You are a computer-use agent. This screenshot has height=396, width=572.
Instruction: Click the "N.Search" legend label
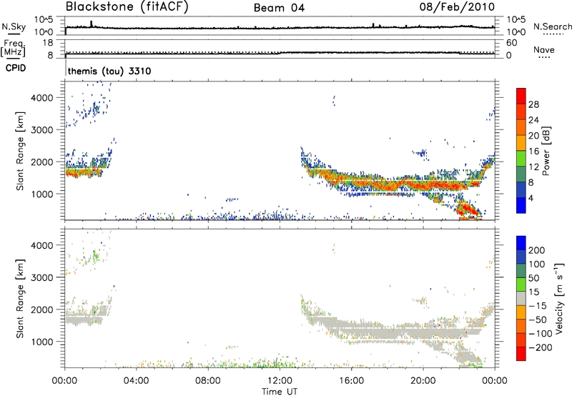pos(552,26)
